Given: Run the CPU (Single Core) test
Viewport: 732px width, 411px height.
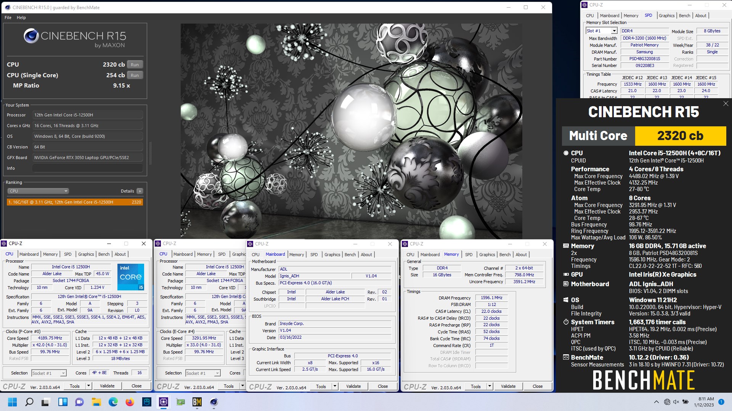Looking at the screenshot, I should coord(135,75).
